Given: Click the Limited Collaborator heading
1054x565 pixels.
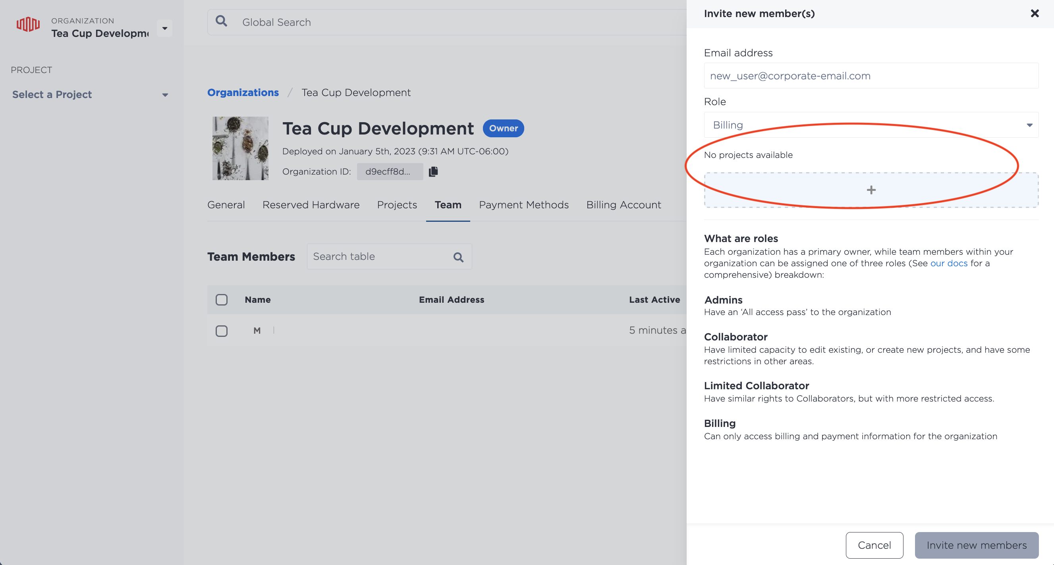Looking at the screenshot, I should 757,386.
